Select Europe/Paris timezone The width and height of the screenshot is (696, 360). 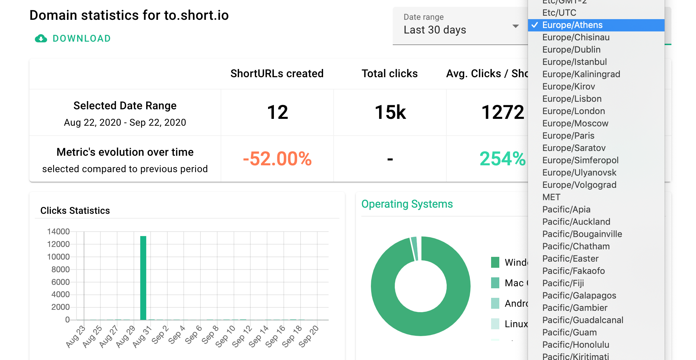click(x=568, y=136)
